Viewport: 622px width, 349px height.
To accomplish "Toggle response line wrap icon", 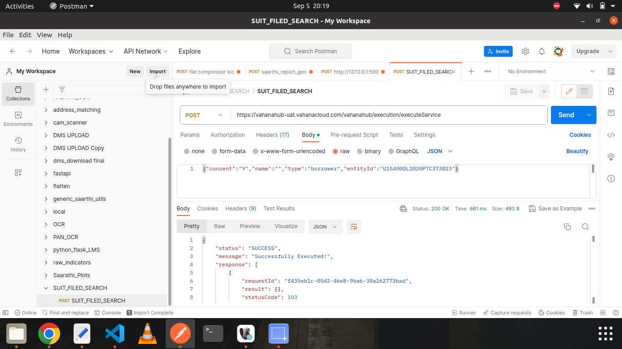I will [353, 226].
